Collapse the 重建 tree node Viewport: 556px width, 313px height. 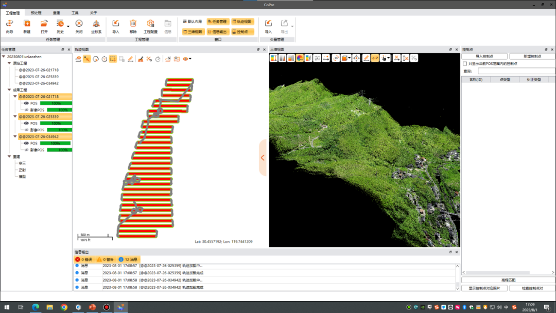point(9,156)
